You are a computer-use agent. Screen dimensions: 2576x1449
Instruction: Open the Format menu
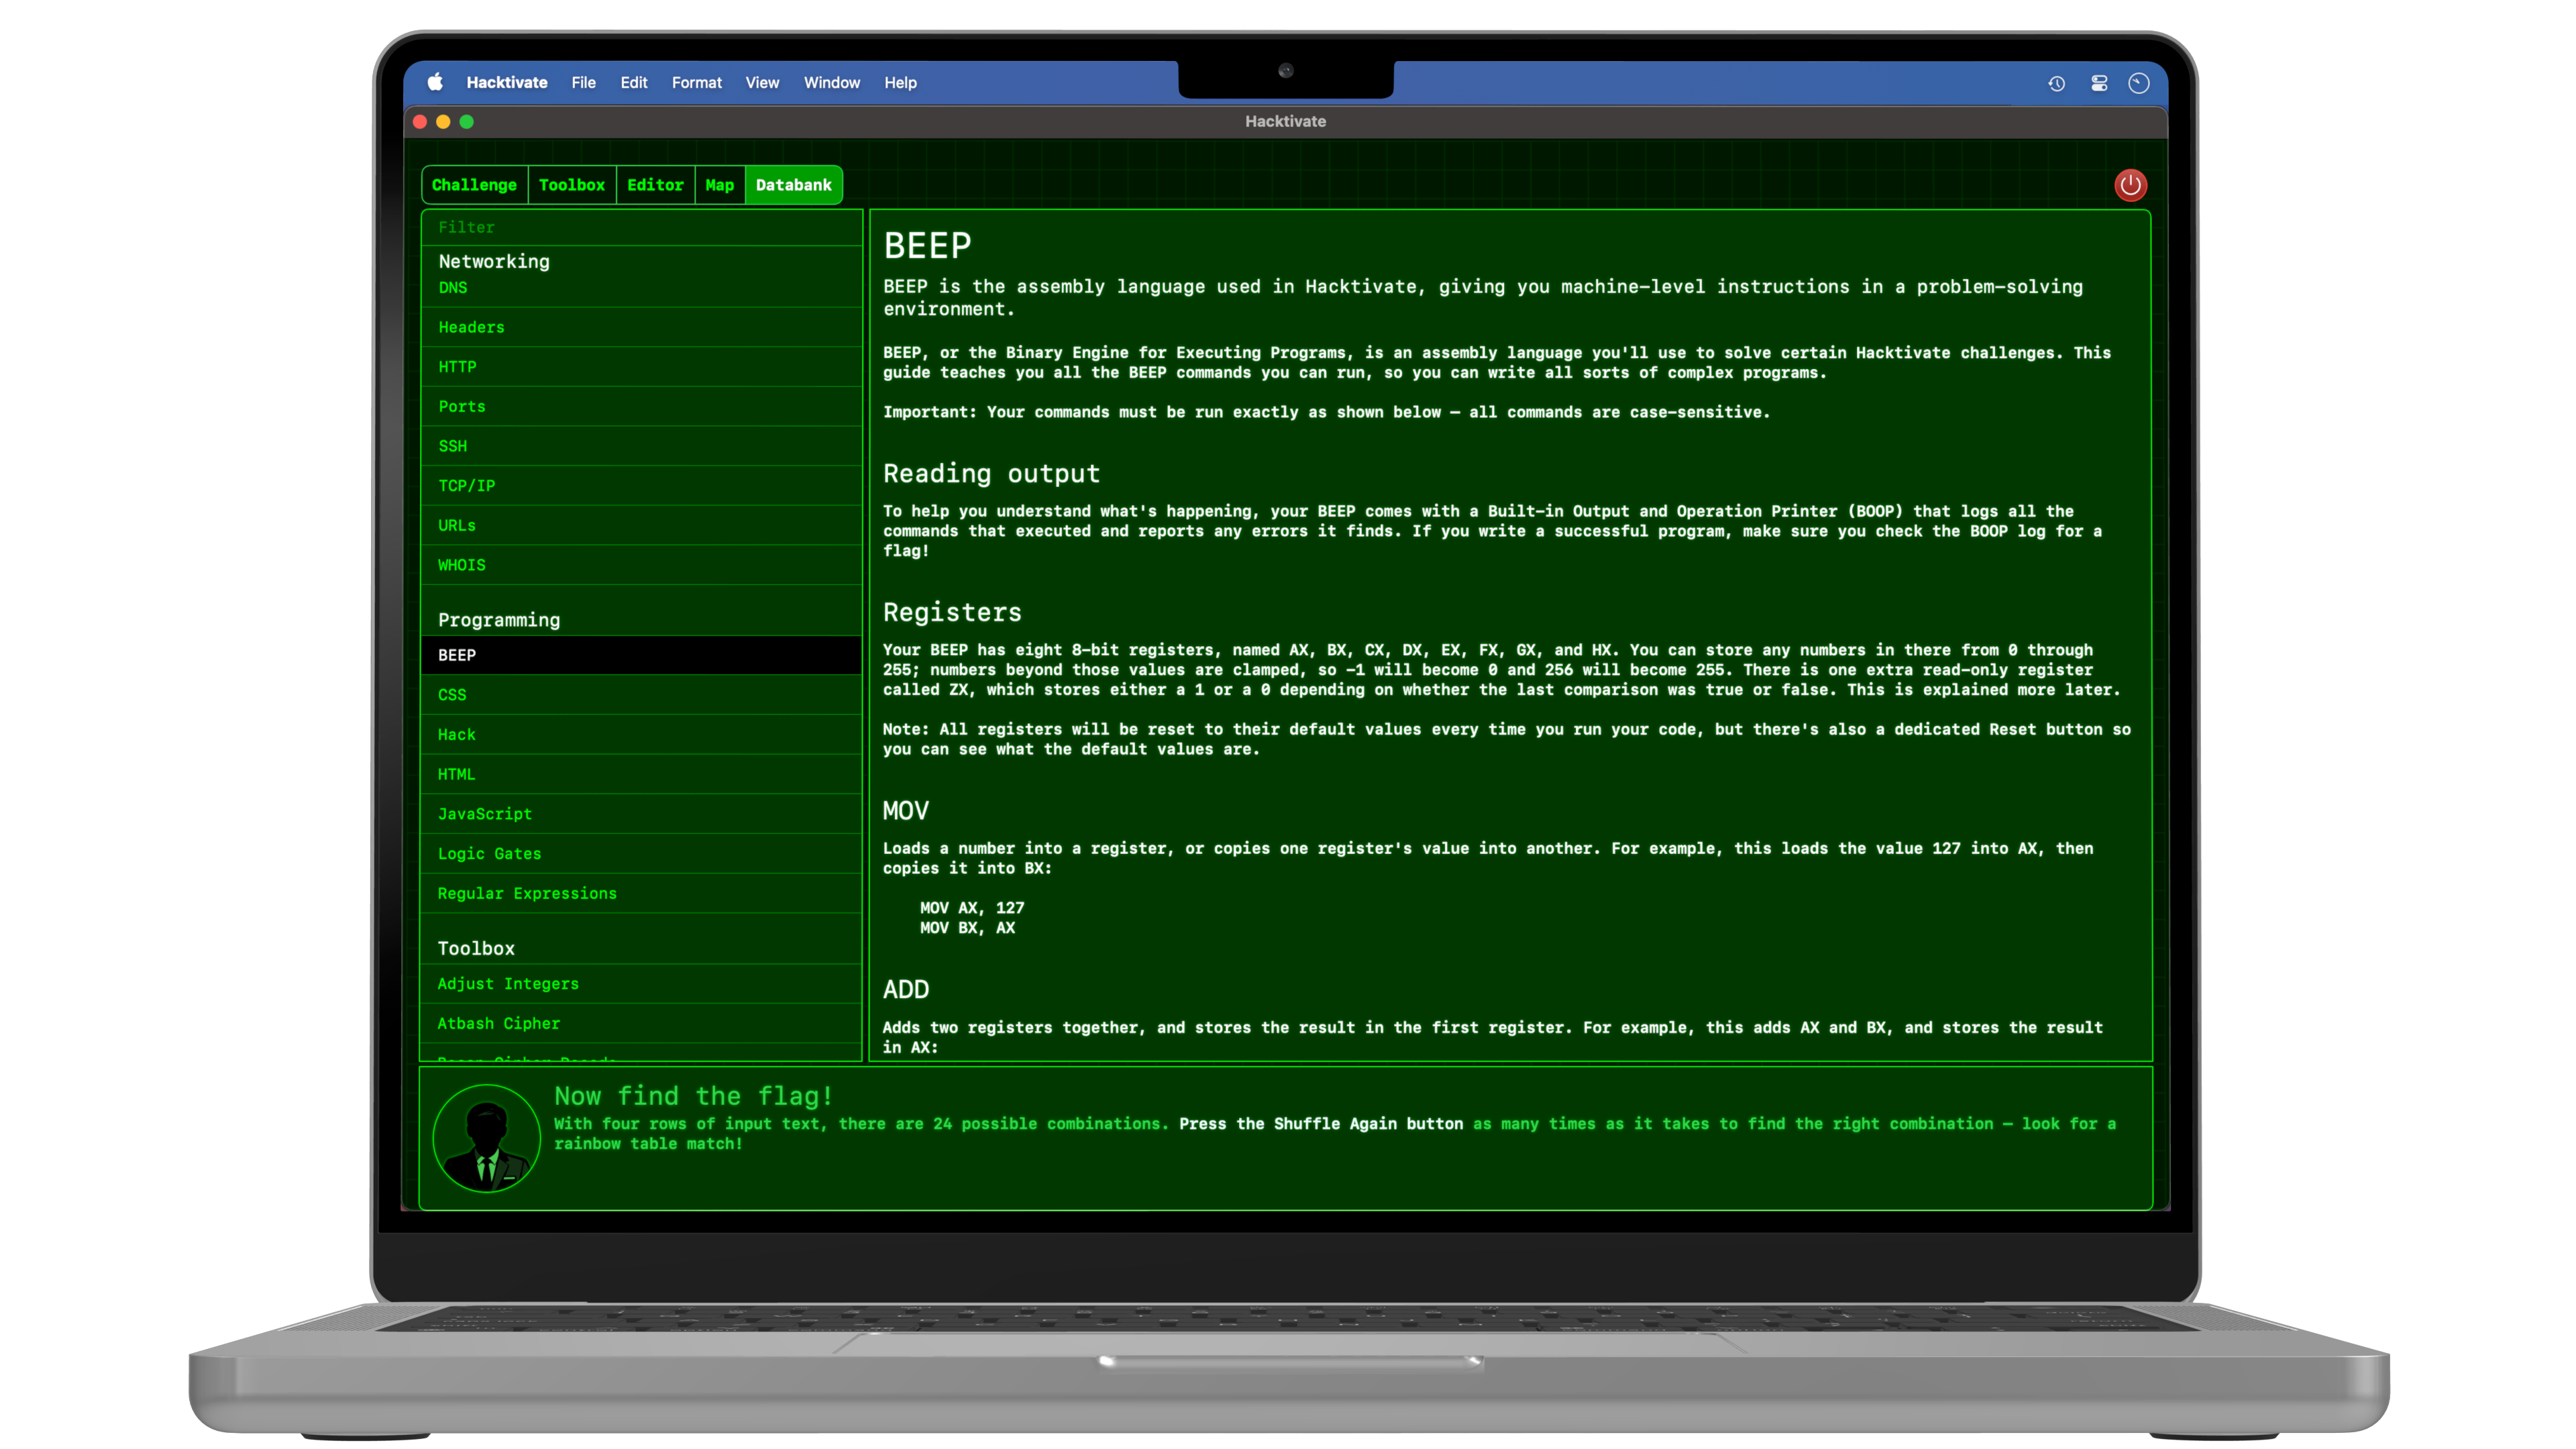coord(696,83)
